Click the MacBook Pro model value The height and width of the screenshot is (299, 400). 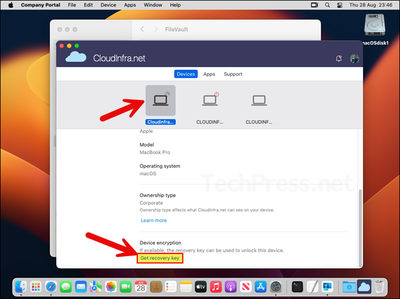click(155, 152)
